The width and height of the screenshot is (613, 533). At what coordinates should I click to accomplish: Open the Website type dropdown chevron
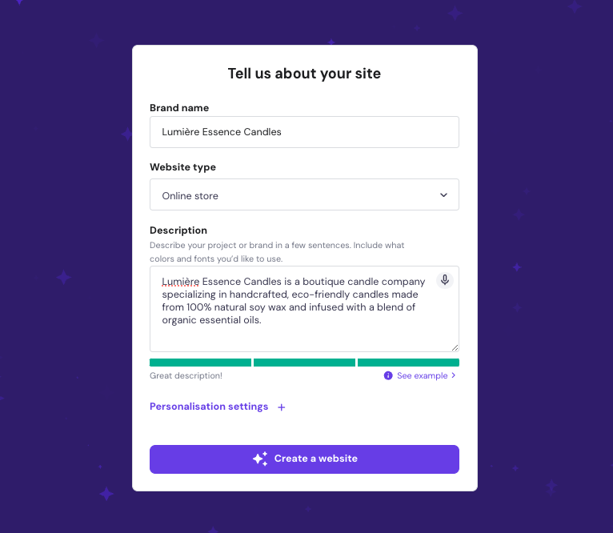443,195
